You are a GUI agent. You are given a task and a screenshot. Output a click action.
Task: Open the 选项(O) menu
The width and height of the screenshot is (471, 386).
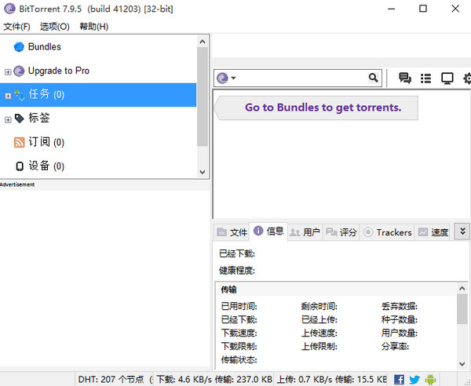coord(54,27)
